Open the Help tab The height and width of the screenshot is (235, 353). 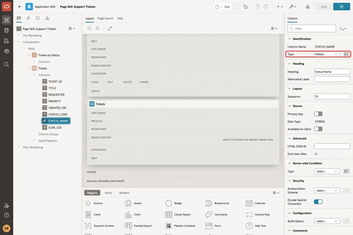pos(120,19)
